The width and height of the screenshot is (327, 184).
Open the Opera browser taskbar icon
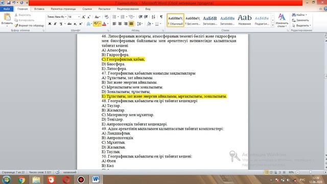click(66, 179)
